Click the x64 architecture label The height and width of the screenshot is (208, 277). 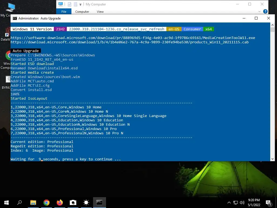[209, 29]
